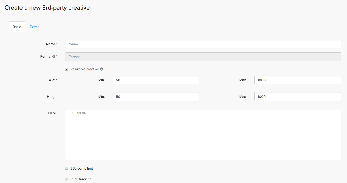347x183 pixels.
Task: Click the Height row label
Action: coord(52,97)
